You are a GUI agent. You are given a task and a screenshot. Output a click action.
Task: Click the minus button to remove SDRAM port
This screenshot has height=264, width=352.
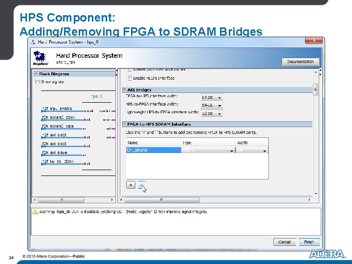141,185
